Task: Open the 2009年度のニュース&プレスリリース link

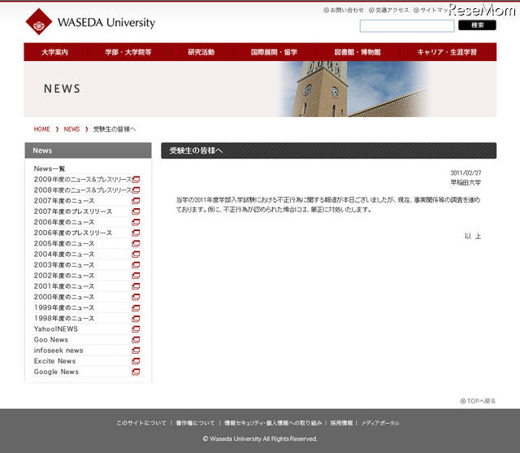Action: pyautogui.click(x=83, y=180)
